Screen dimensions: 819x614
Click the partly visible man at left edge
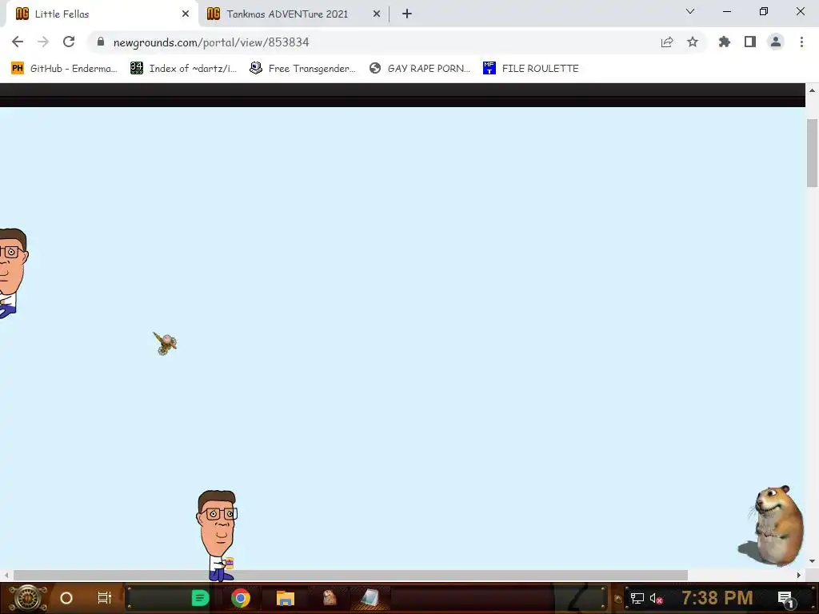tap(13, 273)
